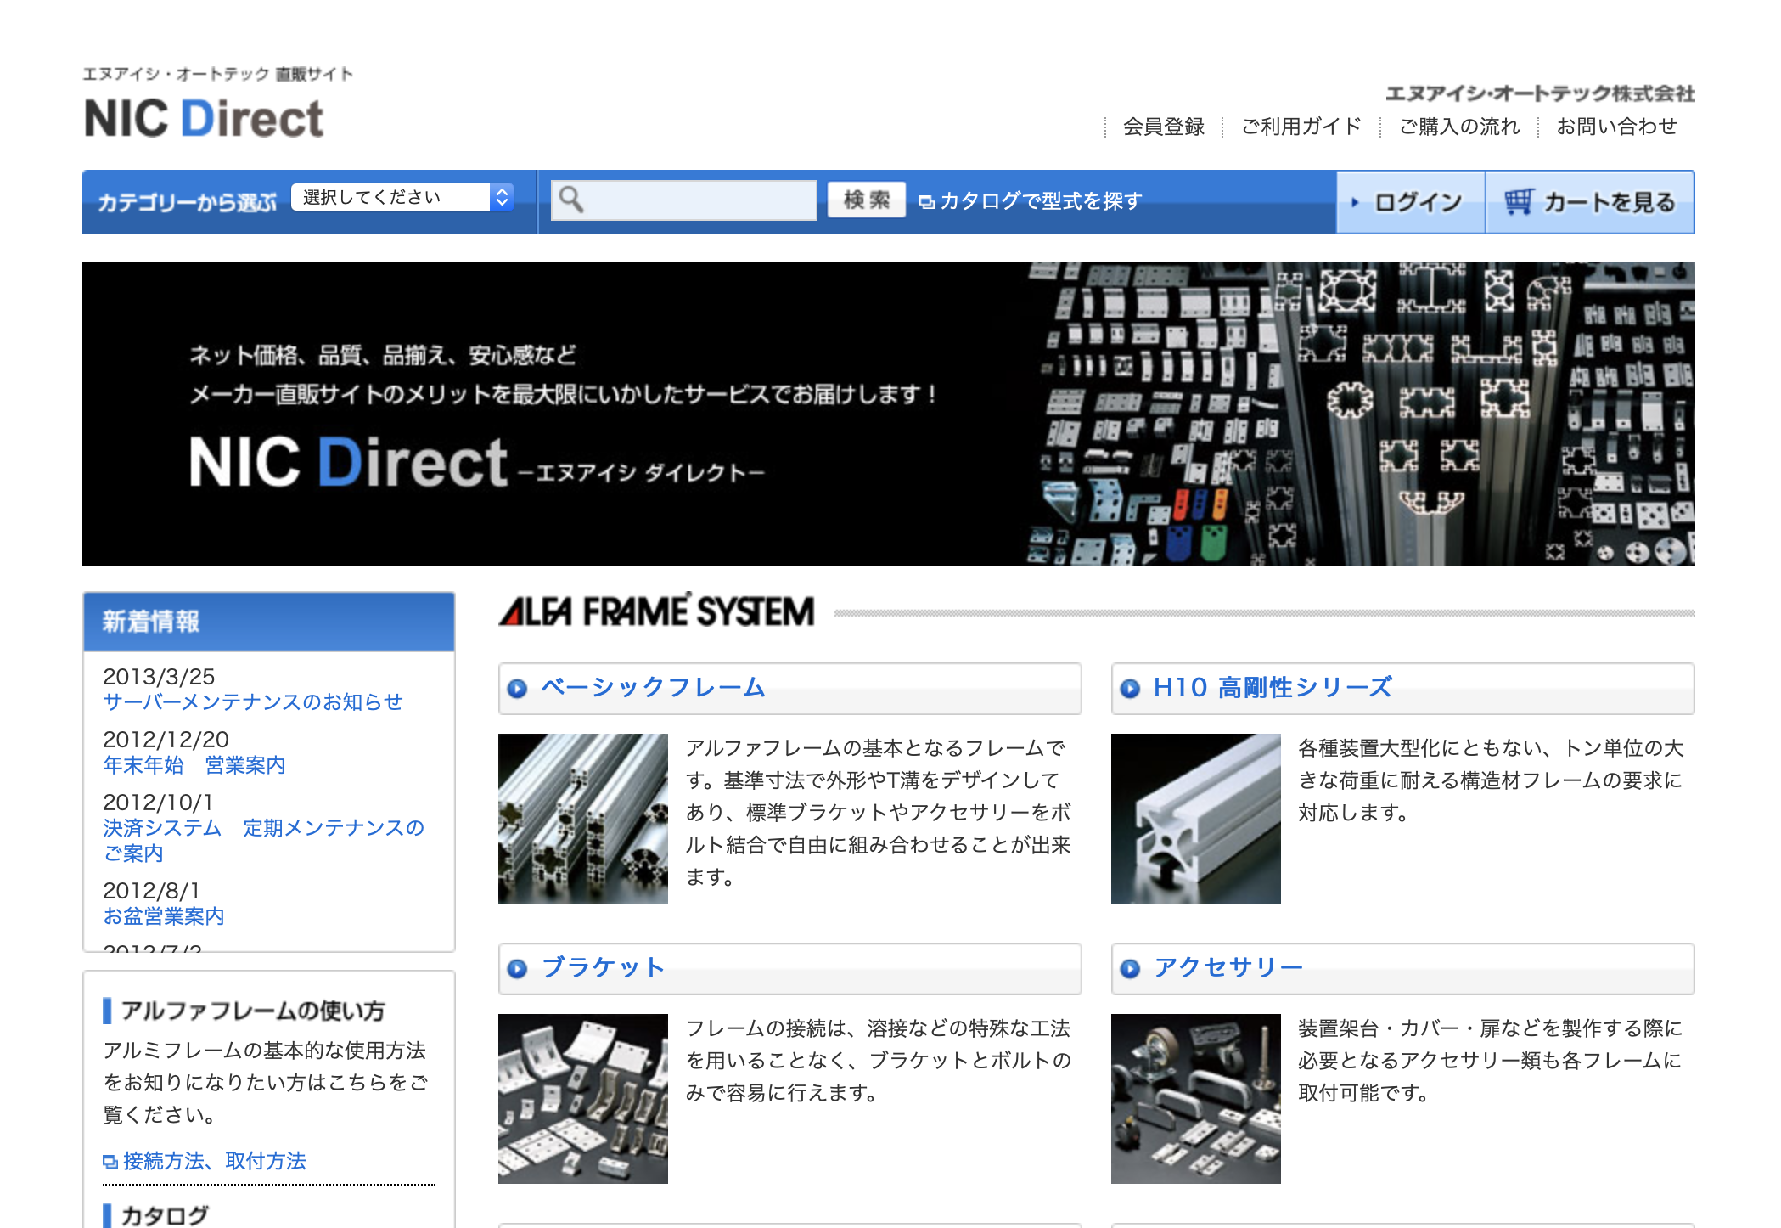Click the date text 2012/12/20
1781x1228 pixels.
[166, 740]
